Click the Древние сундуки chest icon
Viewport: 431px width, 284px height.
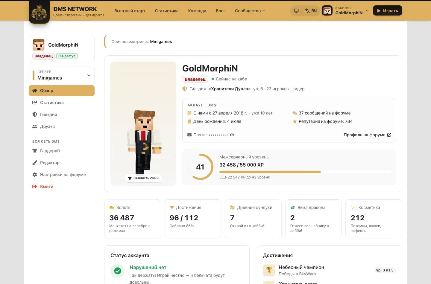(232, 207)
